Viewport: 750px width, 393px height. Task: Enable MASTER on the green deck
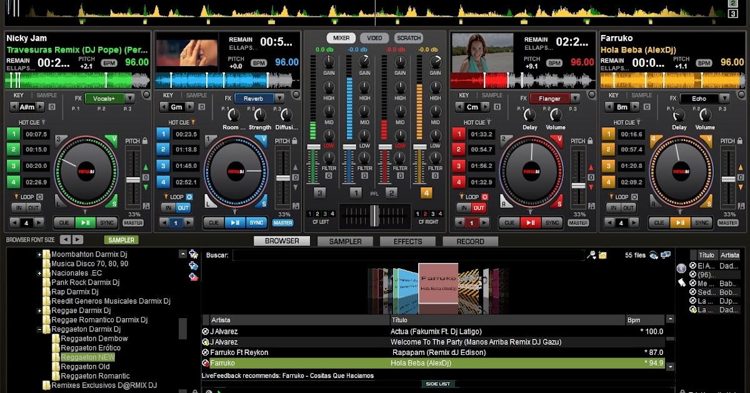(x=132, y=223)
